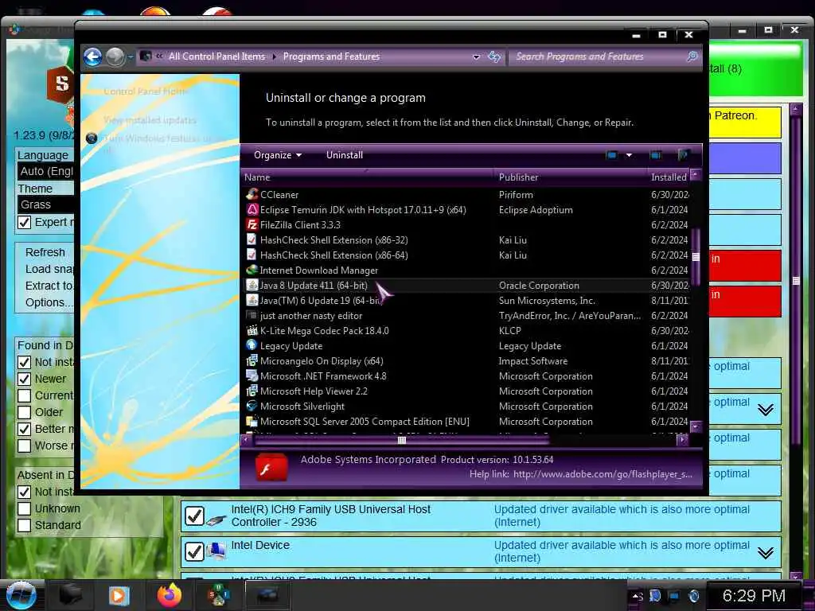Toggle the Newer checkbox in driver window

pyautogui.click(x=25, y=379)
